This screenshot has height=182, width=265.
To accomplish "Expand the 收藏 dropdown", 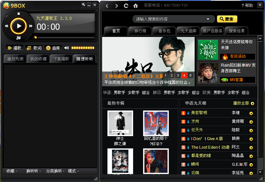I will click(x=12, y=171).
